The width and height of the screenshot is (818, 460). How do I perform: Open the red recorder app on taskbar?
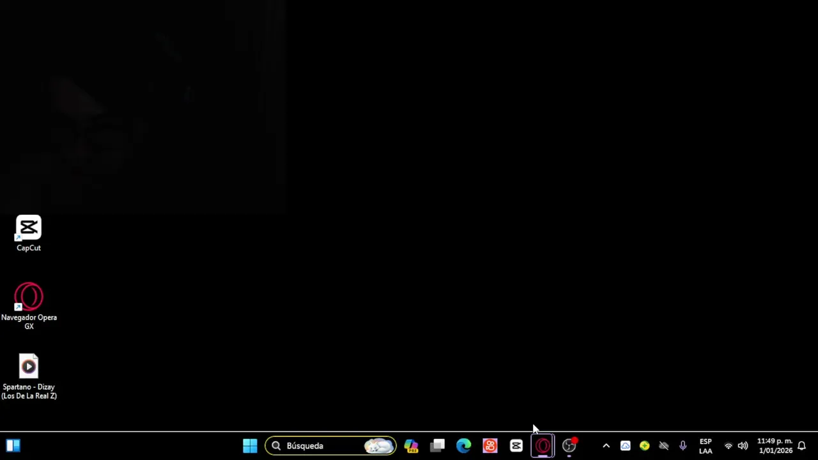(x=490, y=446)
